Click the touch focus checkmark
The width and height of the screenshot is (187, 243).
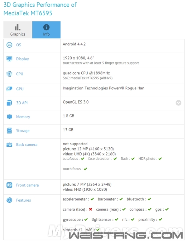(x=85, y=169)
